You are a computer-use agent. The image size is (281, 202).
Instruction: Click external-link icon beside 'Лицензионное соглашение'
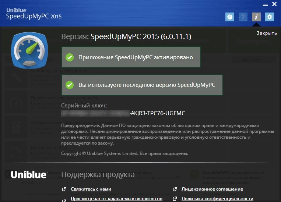click(x=175, y=189)
